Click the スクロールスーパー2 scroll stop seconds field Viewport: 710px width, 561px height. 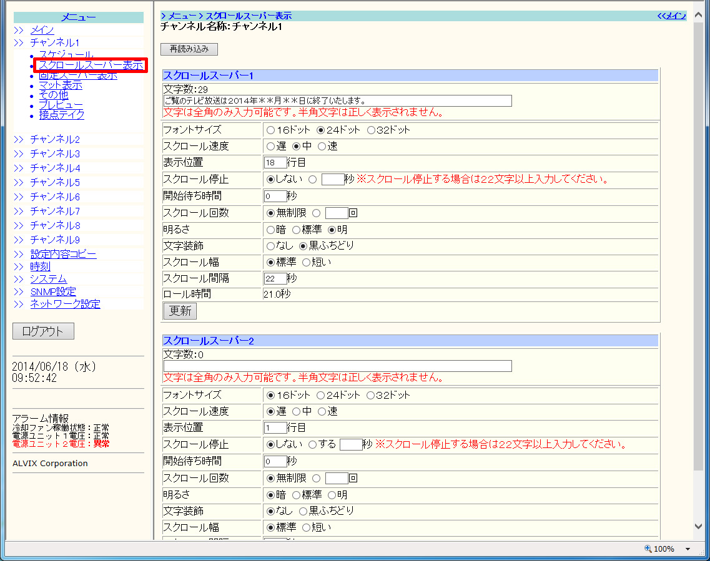click(351, 444)
